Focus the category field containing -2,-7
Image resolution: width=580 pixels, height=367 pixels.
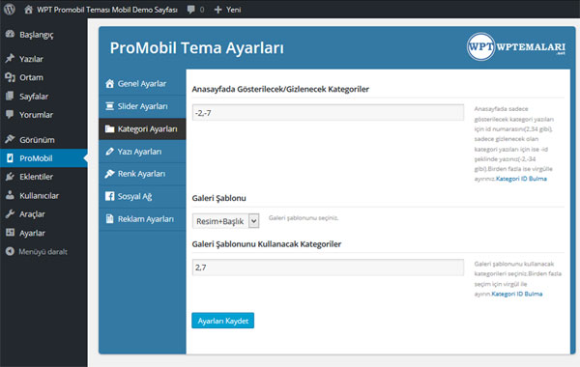(328, 112)
